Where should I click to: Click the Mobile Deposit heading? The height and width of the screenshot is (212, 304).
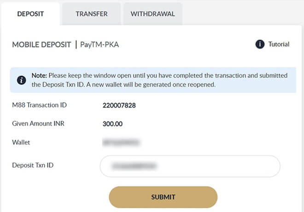point(41,45)
